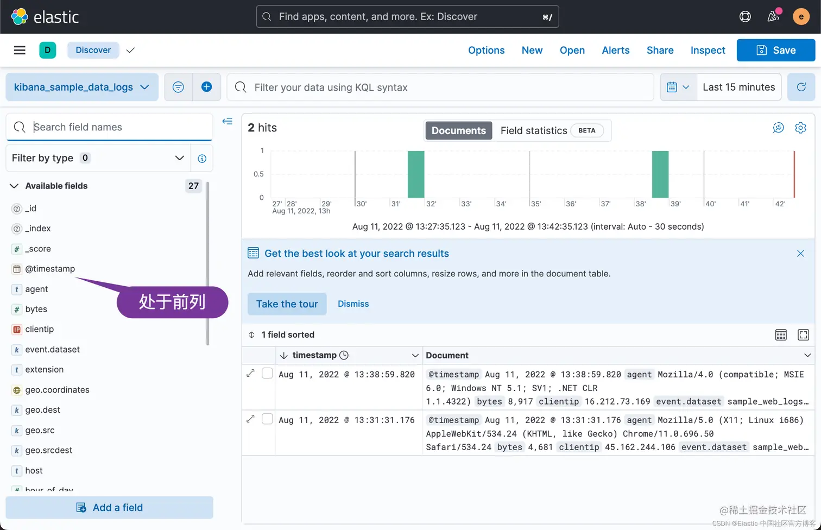
Task: Switch to the Field statistics tab
Action: click(x=552, y=130)
